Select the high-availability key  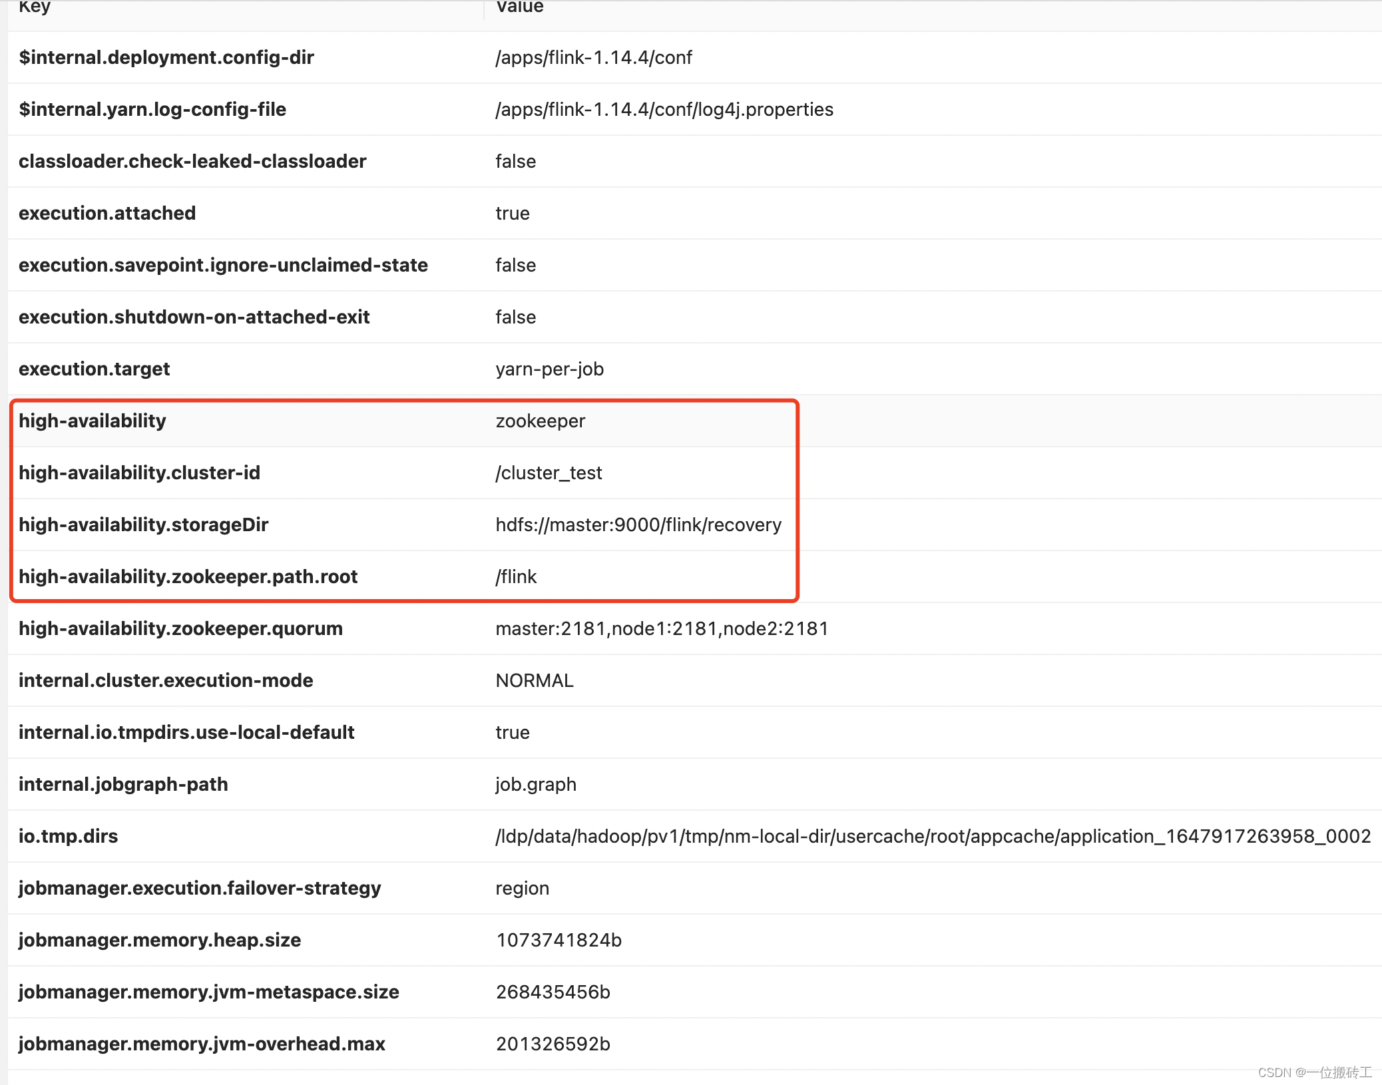click(93, 421)
